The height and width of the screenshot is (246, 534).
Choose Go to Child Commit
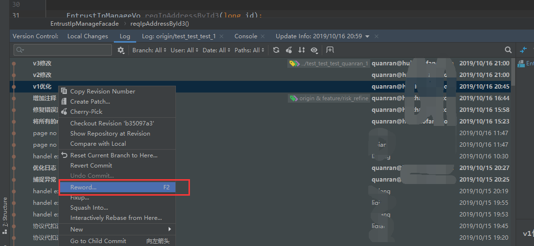117,241
